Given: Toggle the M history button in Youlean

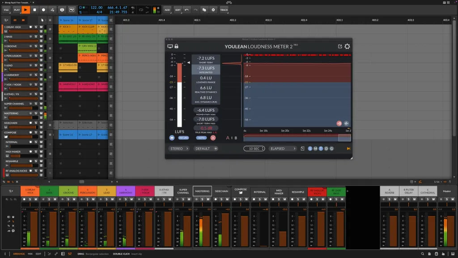Looking at the screenshot, I should (x=315, y=149).
